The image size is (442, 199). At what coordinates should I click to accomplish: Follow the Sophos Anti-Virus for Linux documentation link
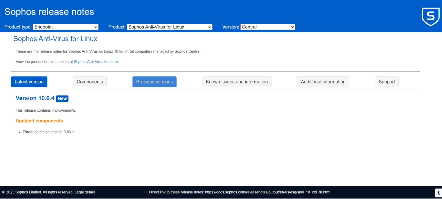96,62
